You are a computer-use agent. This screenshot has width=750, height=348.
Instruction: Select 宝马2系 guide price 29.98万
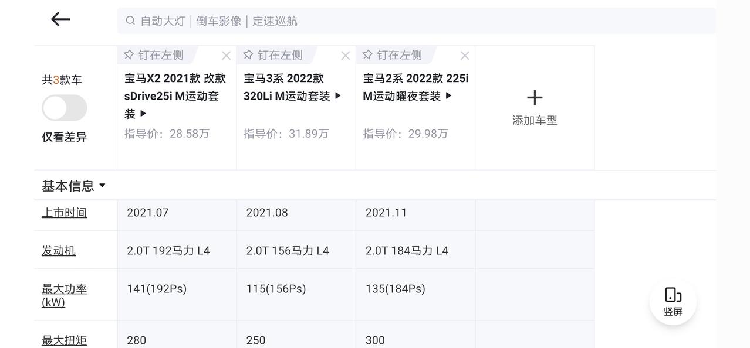pyautogui.click(x=405, y=134)
